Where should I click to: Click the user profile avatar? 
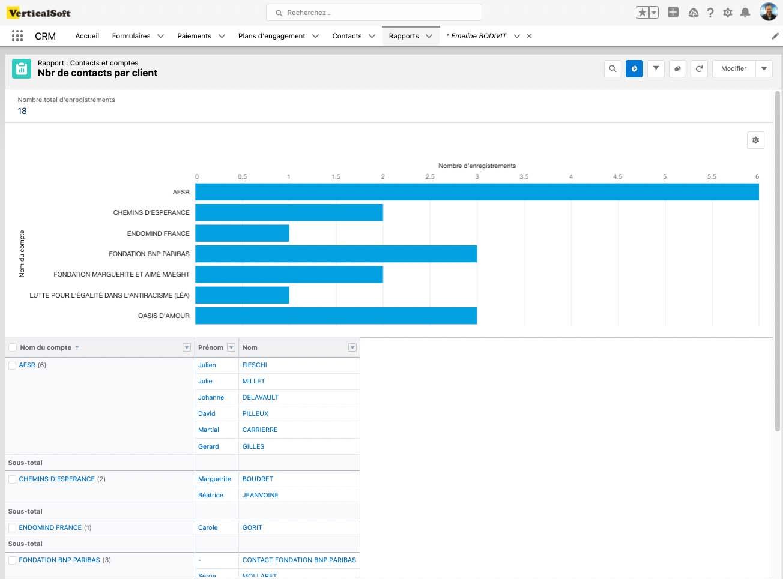(x=769, y=12)
